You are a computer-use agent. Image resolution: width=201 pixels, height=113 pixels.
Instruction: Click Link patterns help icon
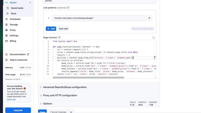[x=68, y=8]
